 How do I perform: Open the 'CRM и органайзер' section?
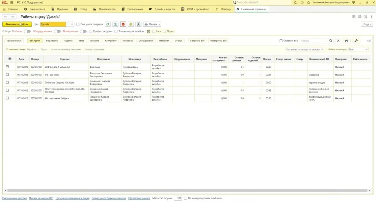195,9
